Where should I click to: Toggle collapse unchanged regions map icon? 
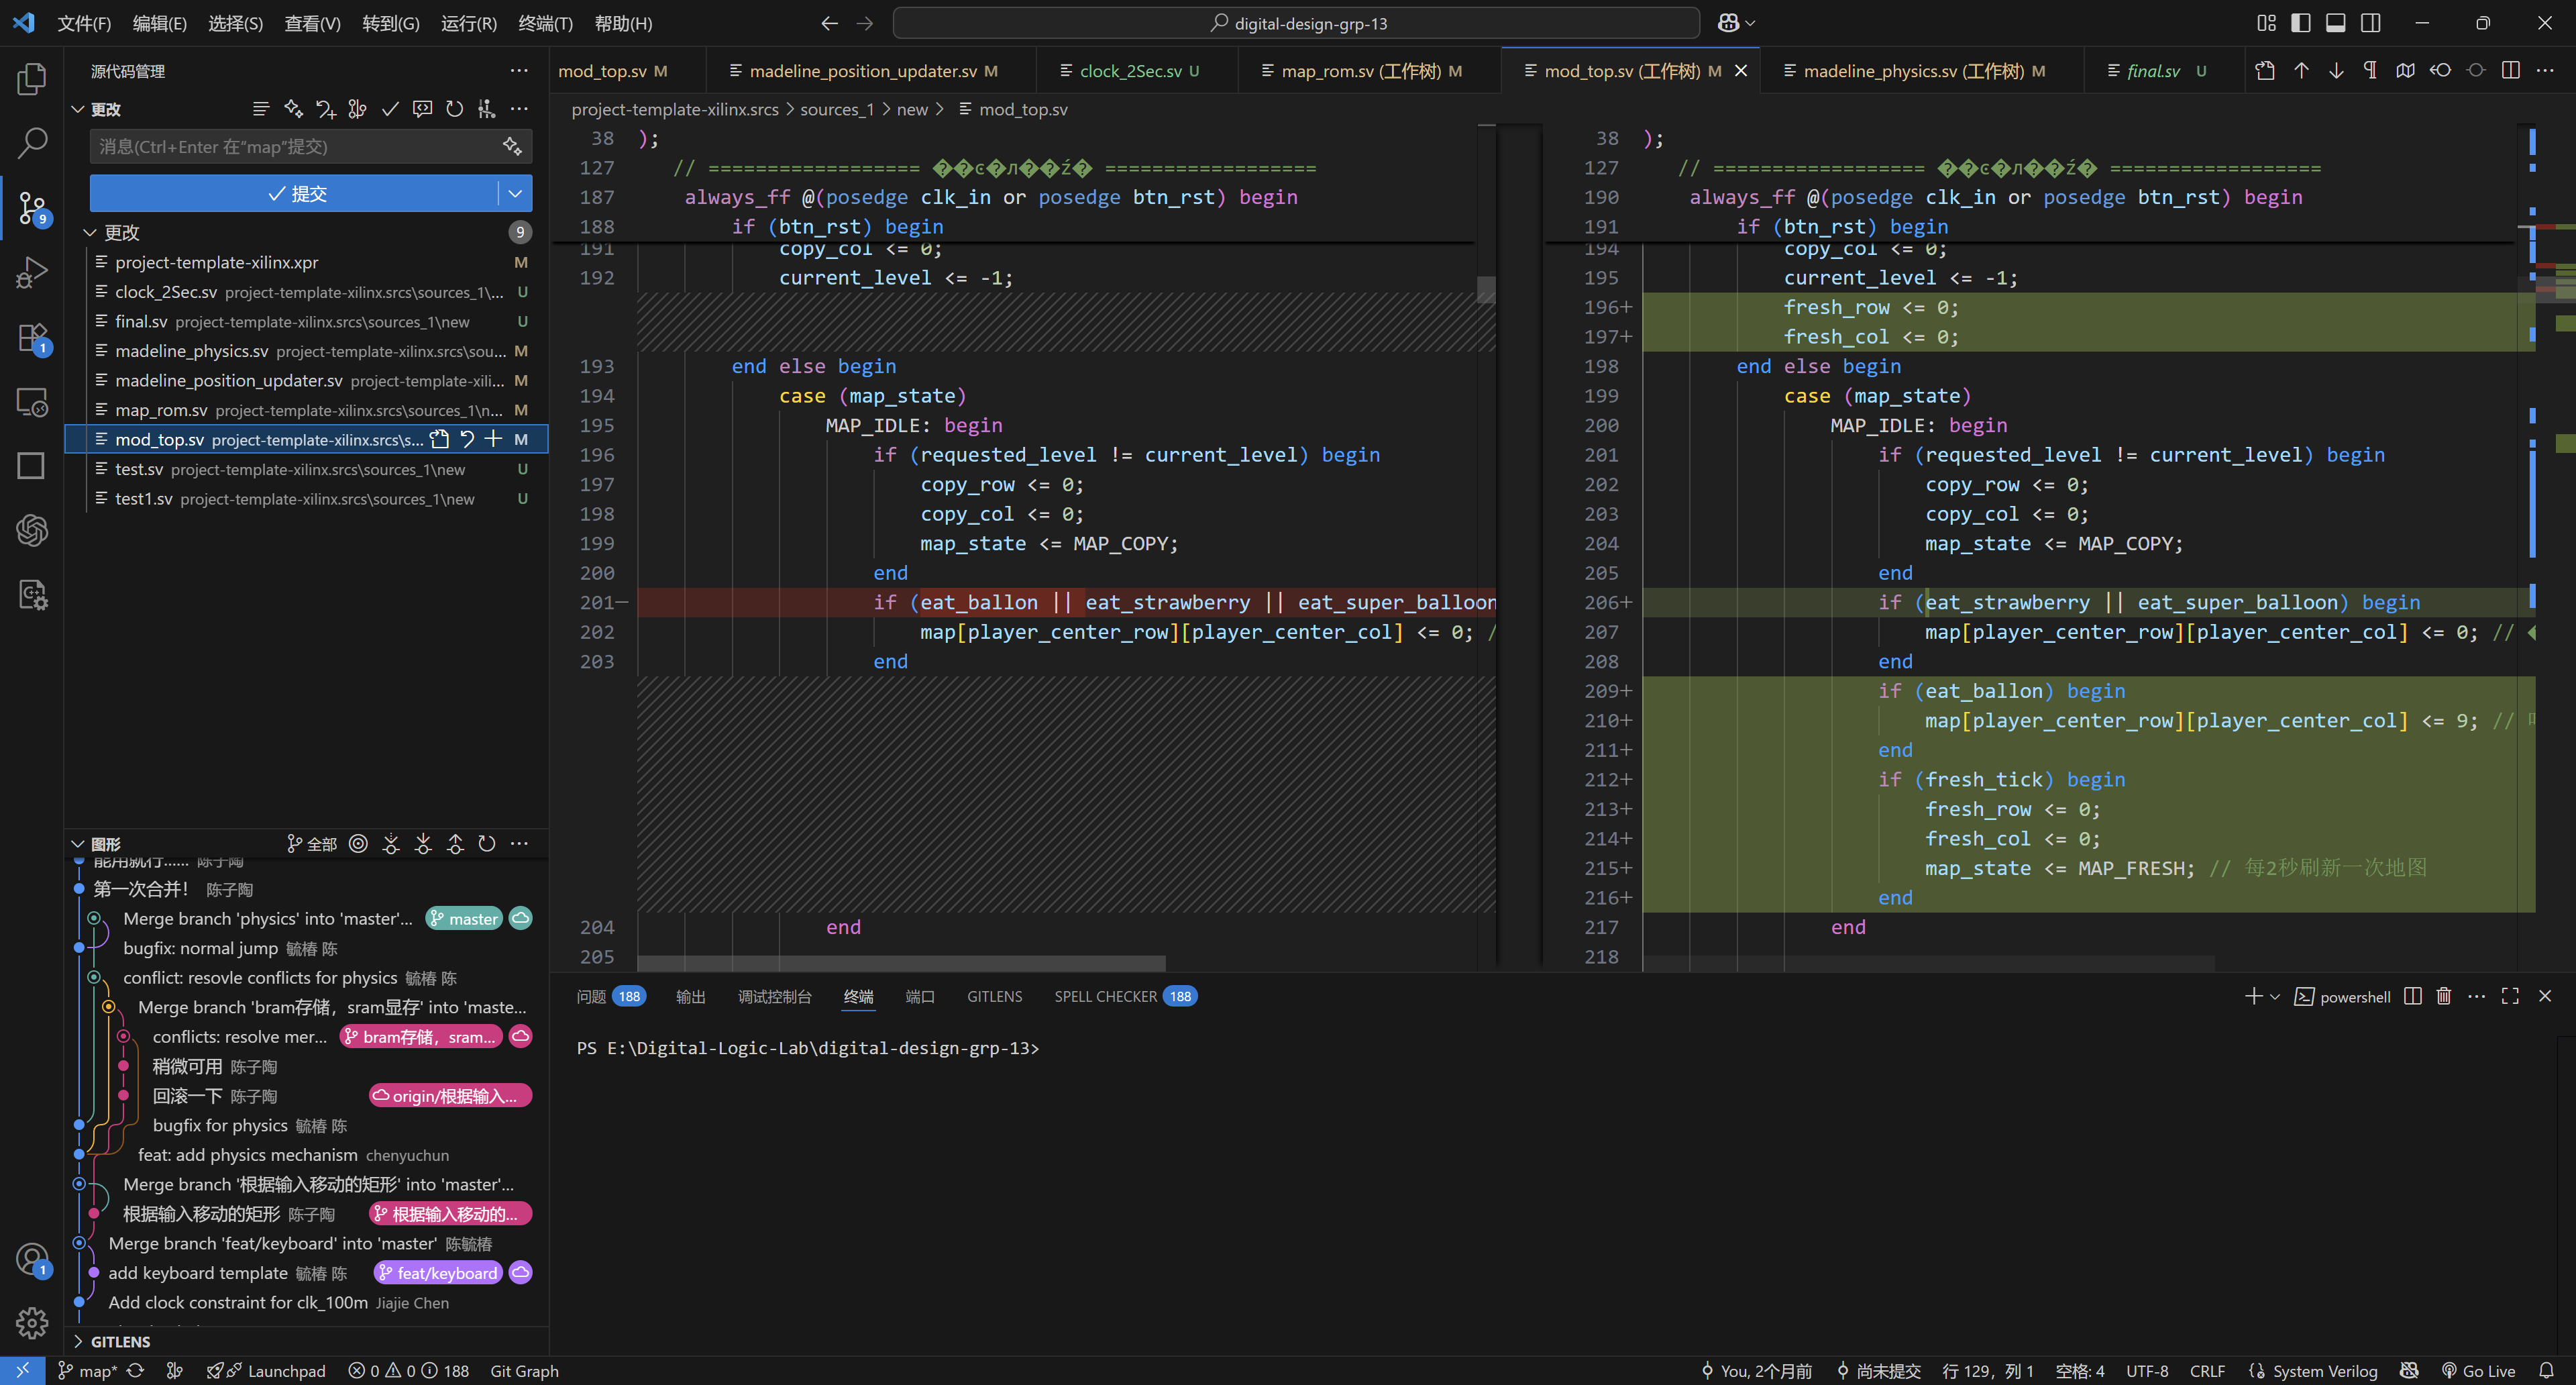pos(2405,71)
